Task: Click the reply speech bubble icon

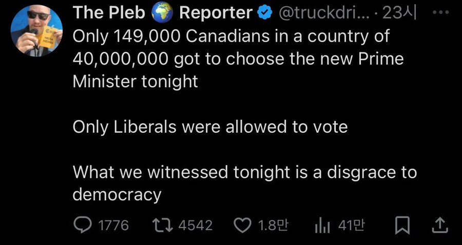Action: tap(83, 225)
